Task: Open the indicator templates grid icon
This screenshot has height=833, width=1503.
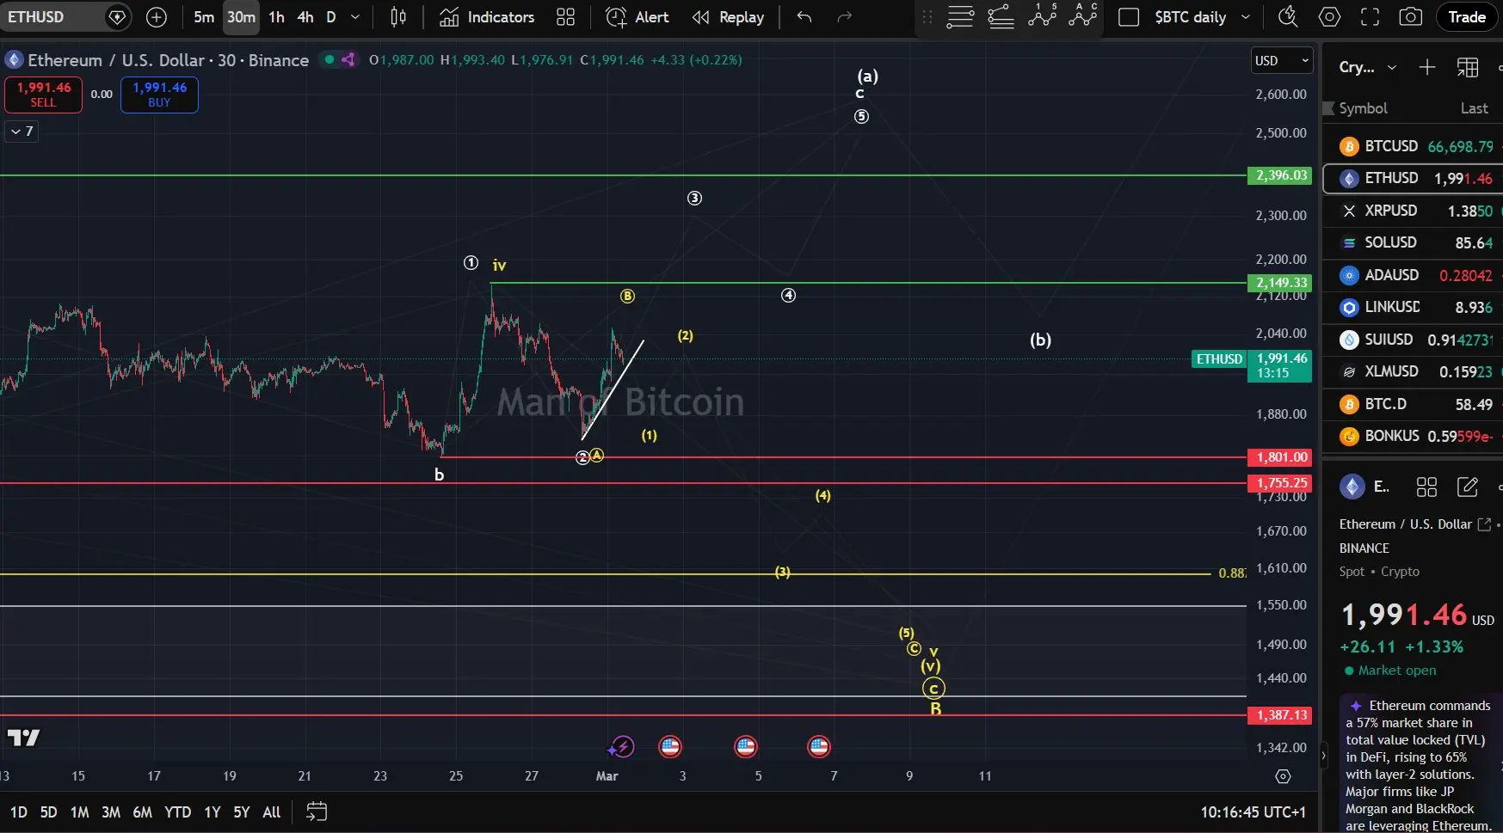Action: click(x=565, y=17)
